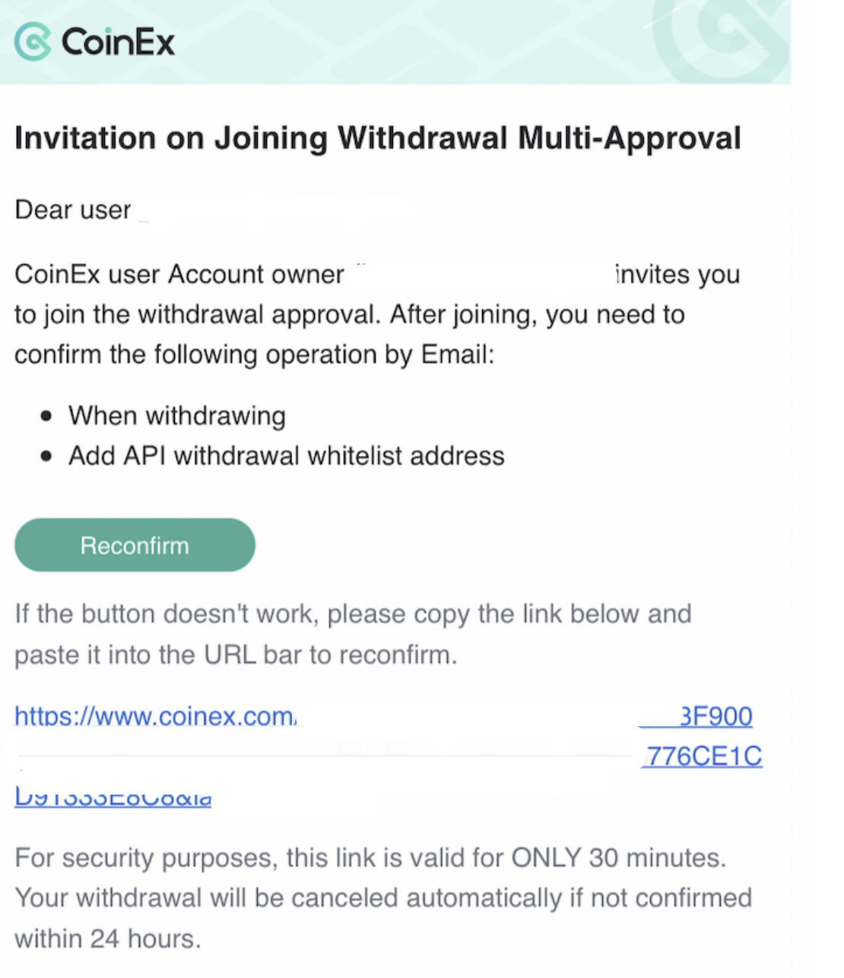This screenshot has height=978, width=844.
Task: Click the link segment ending 3F900
Action: (x=715, y=716)
